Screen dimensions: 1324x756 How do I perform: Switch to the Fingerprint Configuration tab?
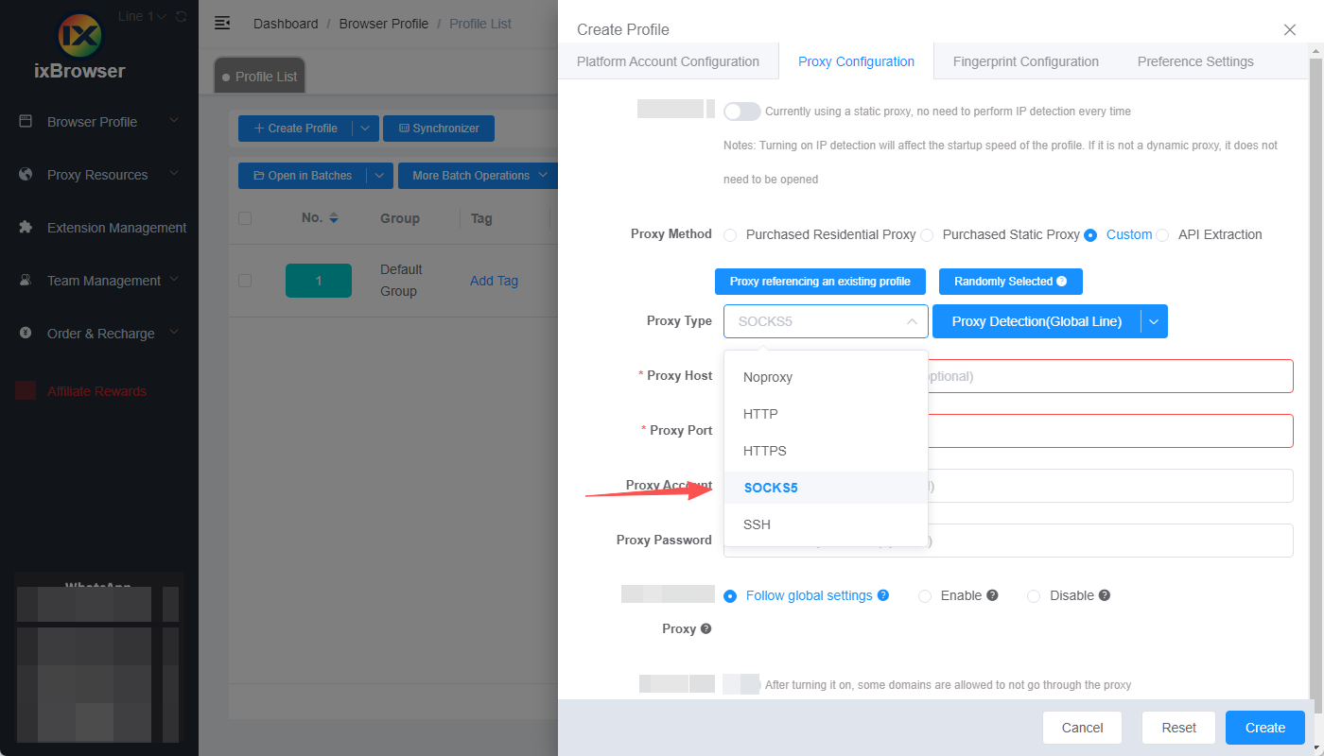tap(1025, 61)
